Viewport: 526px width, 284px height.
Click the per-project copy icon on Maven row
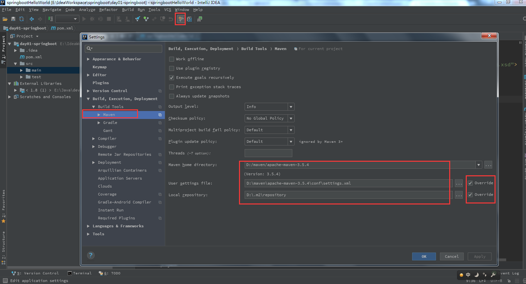pos(160,115)
